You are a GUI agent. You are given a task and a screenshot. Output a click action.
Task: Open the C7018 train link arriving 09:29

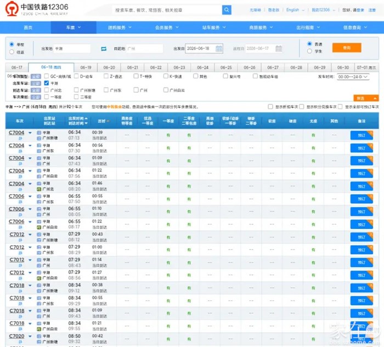tap(17, 298)
